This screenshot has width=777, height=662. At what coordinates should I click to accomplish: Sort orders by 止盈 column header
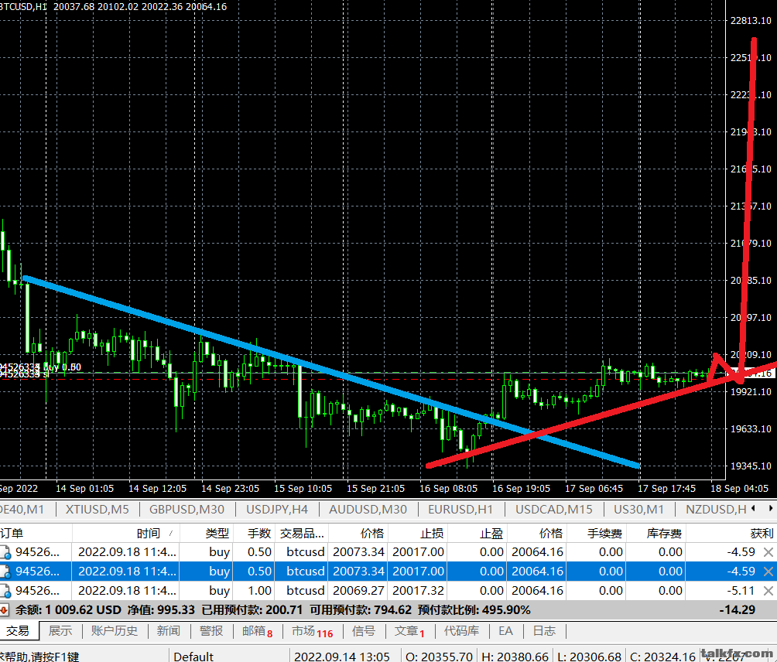[477, 534]
